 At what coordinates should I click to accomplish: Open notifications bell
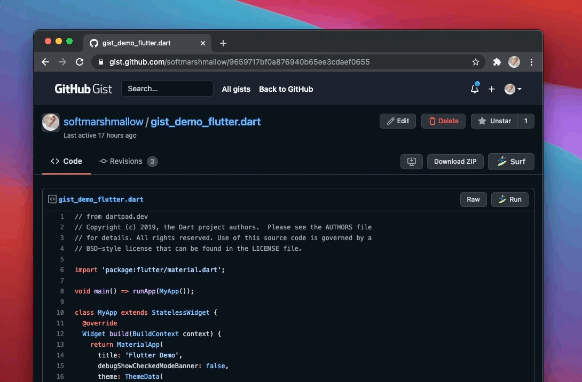[x=475, y=89]
